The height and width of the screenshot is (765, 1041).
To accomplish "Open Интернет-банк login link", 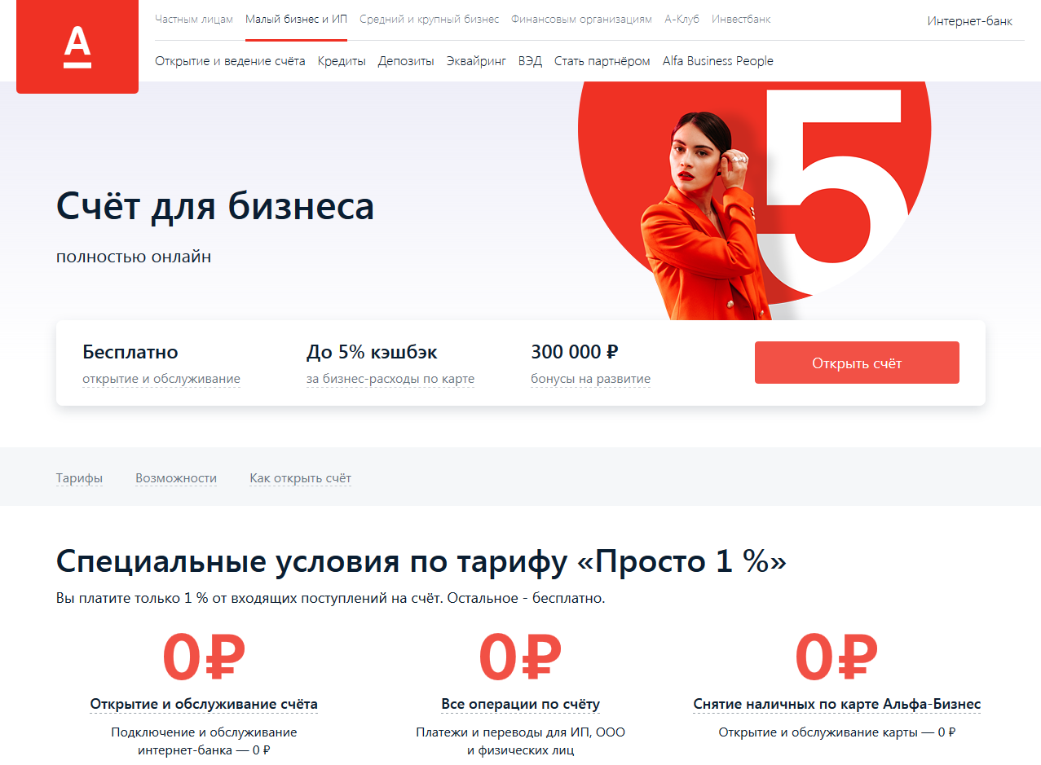I will point(970,21).
